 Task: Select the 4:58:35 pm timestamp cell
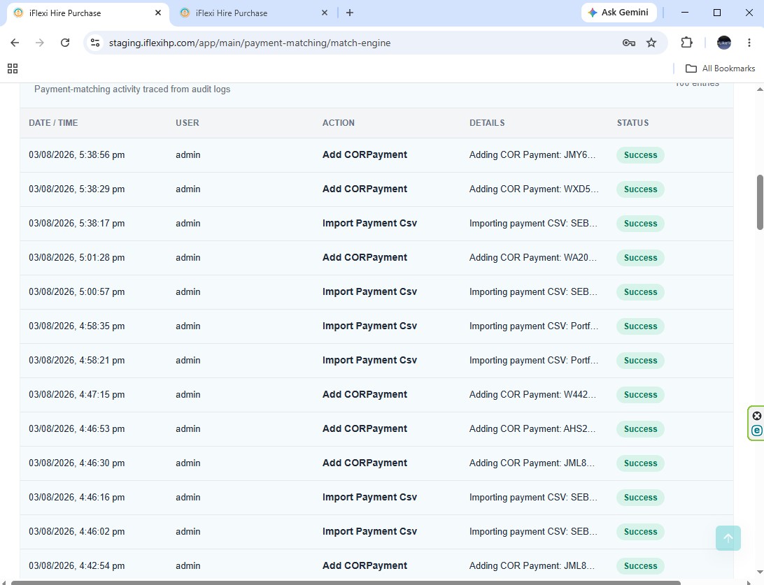[x=76, y=326]
